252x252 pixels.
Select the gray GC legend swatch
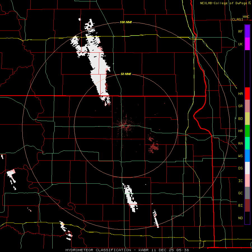click(247, 193)
